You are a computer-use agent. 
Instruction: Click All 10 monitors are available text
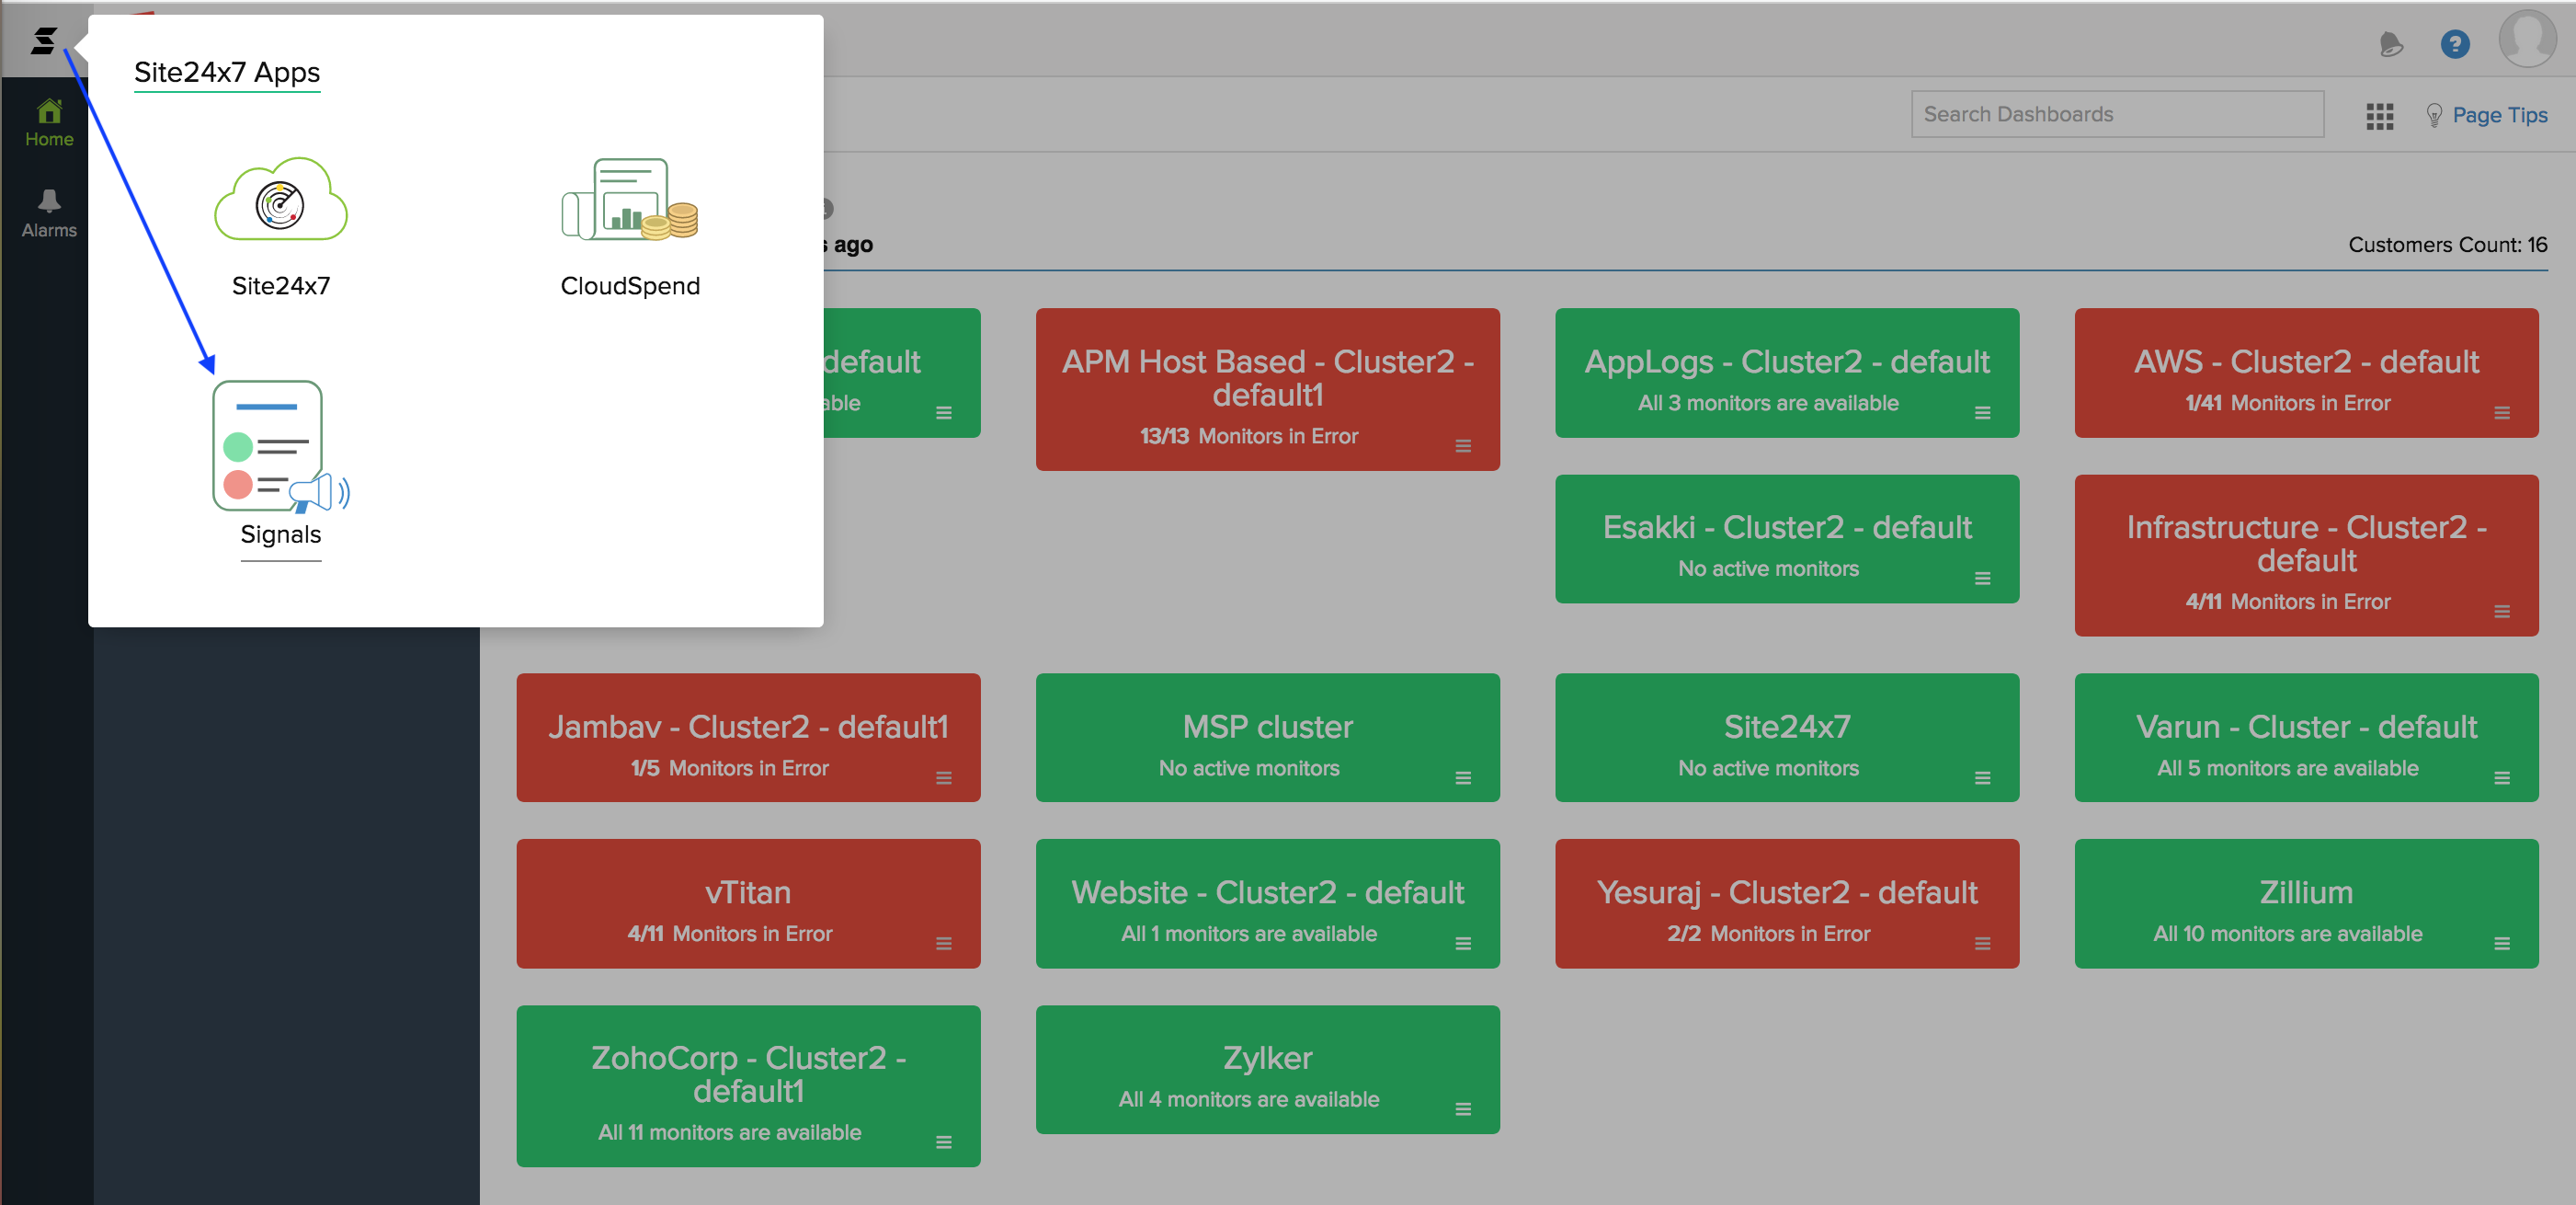tap(2287, 934)
